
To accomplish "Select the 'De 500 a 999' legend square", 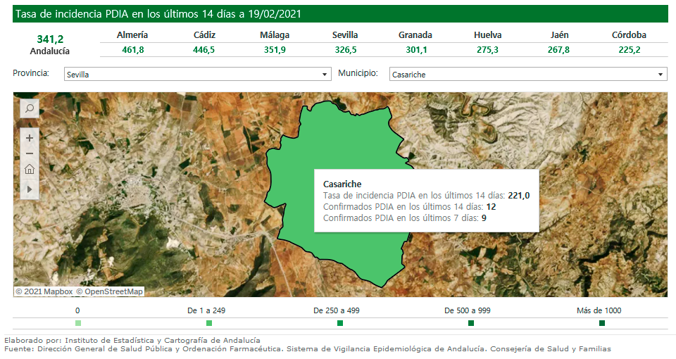I will tap(471, 323).
